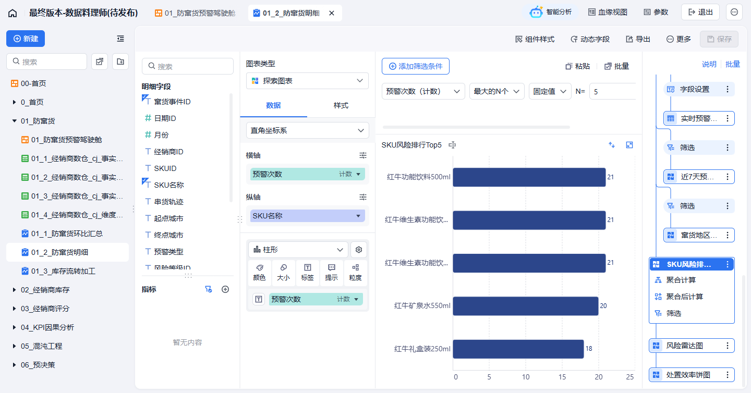Open the Size (大小) mark setting
The height and width of the screenshot is (393, 751).
tap(283, 273)
